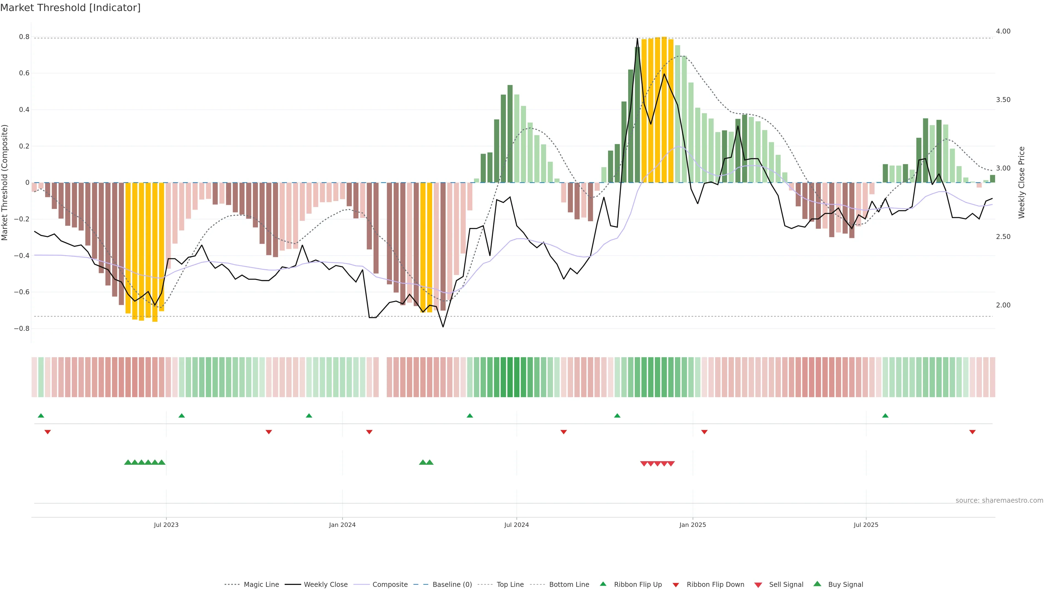
Task: Click Weekly Close Price axis title
Action: [x=1021, y=182]
